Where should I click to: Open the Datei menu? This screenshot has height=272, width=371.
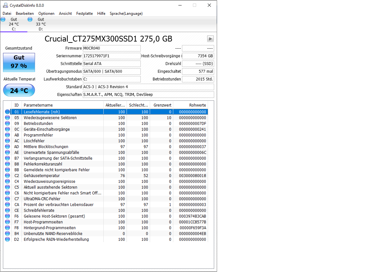pos(7,14)
